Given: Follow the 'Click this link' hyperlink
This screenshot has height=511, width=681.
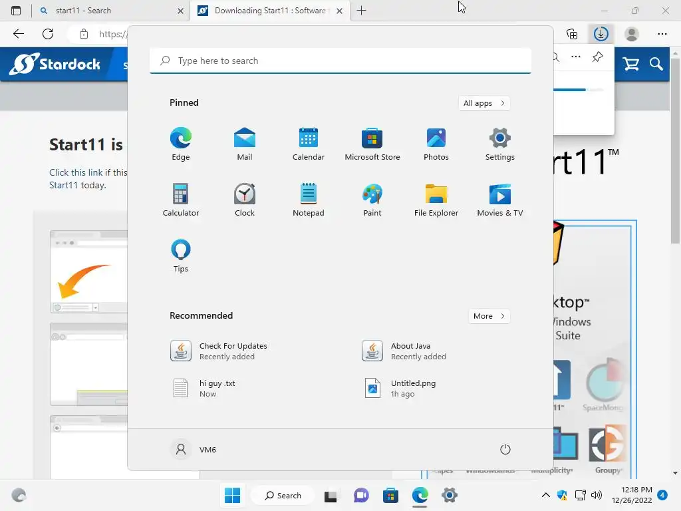Looking at the screenshot, I should 76,172.
